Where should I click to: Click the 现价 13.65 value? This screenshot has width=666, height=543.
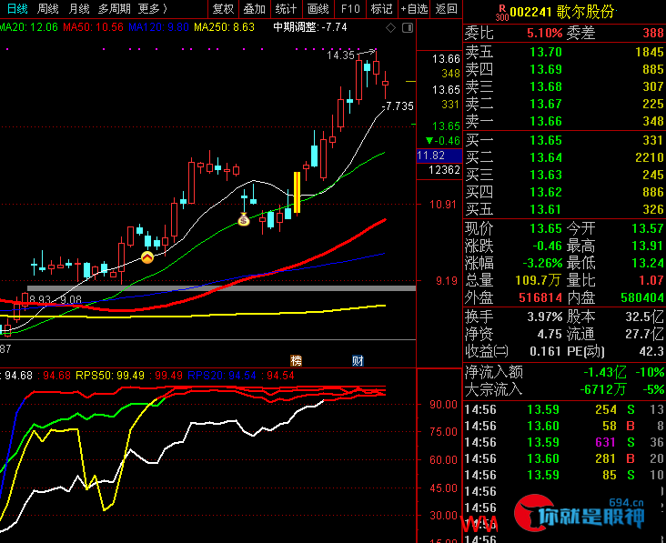(x=546, y=228)
